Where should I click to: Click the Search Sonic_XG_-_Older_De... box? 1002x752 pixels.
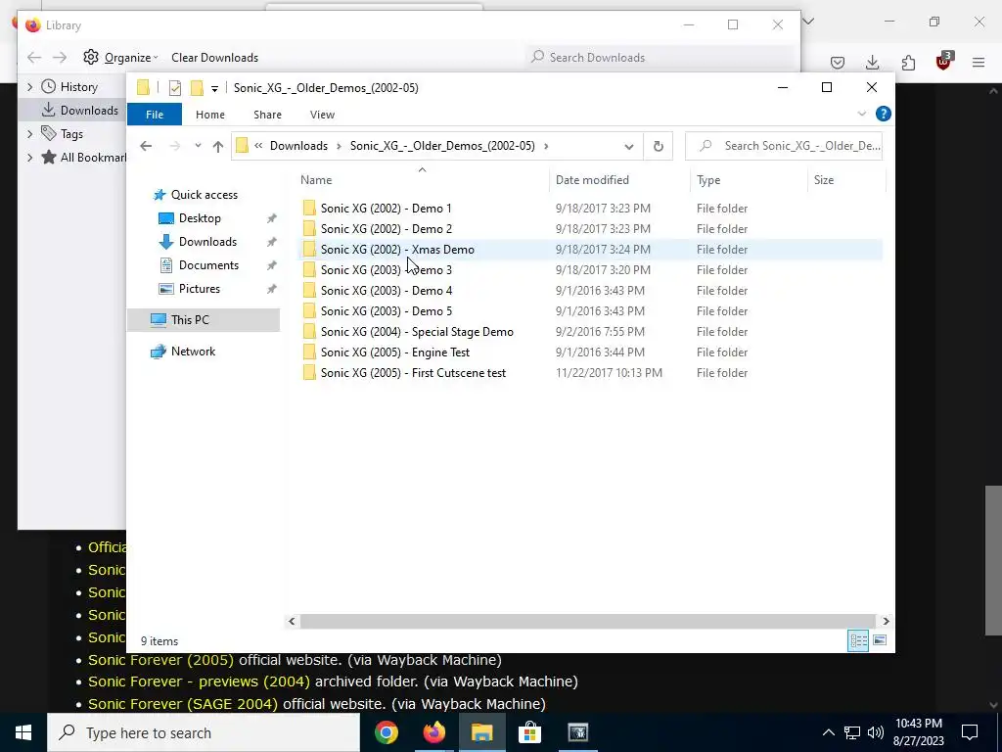pyautogui.click(x=784, y=146)
